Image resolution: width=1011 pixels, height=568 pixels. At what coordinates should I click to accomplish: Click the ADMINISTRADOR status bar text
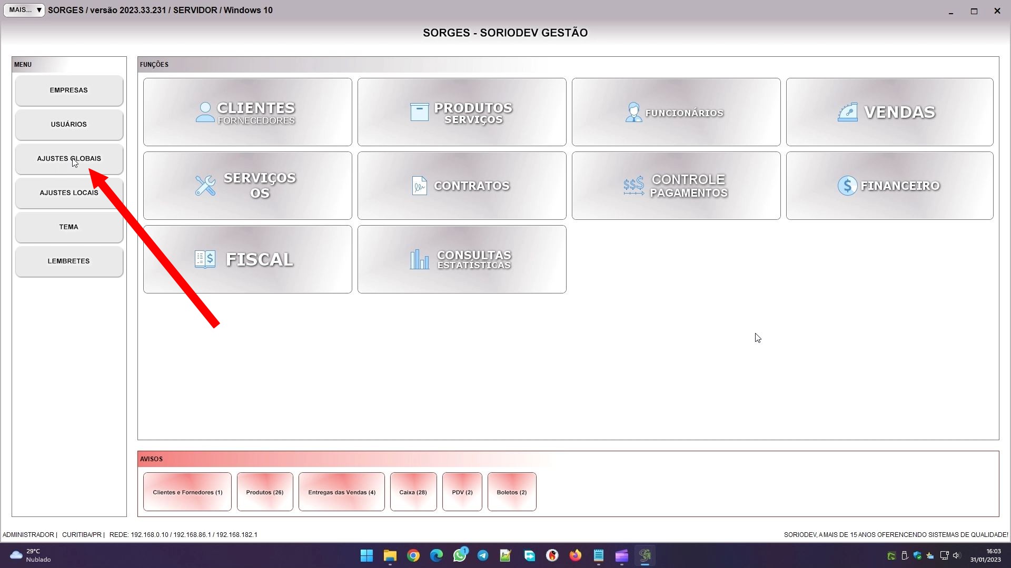(x=28, y=535)
